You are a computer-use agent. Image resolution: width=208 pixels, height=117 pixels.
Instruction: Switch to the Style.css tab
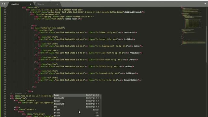tap(41, 4)
